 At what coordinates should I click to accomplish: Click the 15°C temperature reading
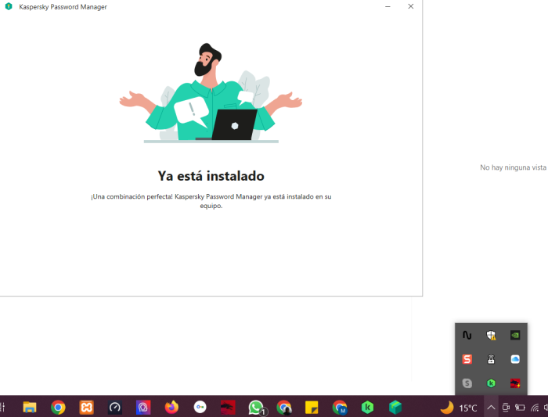coord(468,408)
